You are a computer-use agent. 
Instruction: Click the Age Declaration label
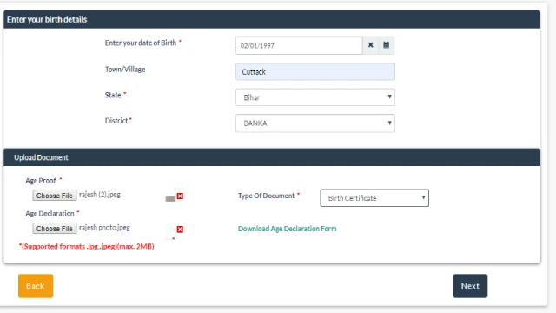(50, 214)
